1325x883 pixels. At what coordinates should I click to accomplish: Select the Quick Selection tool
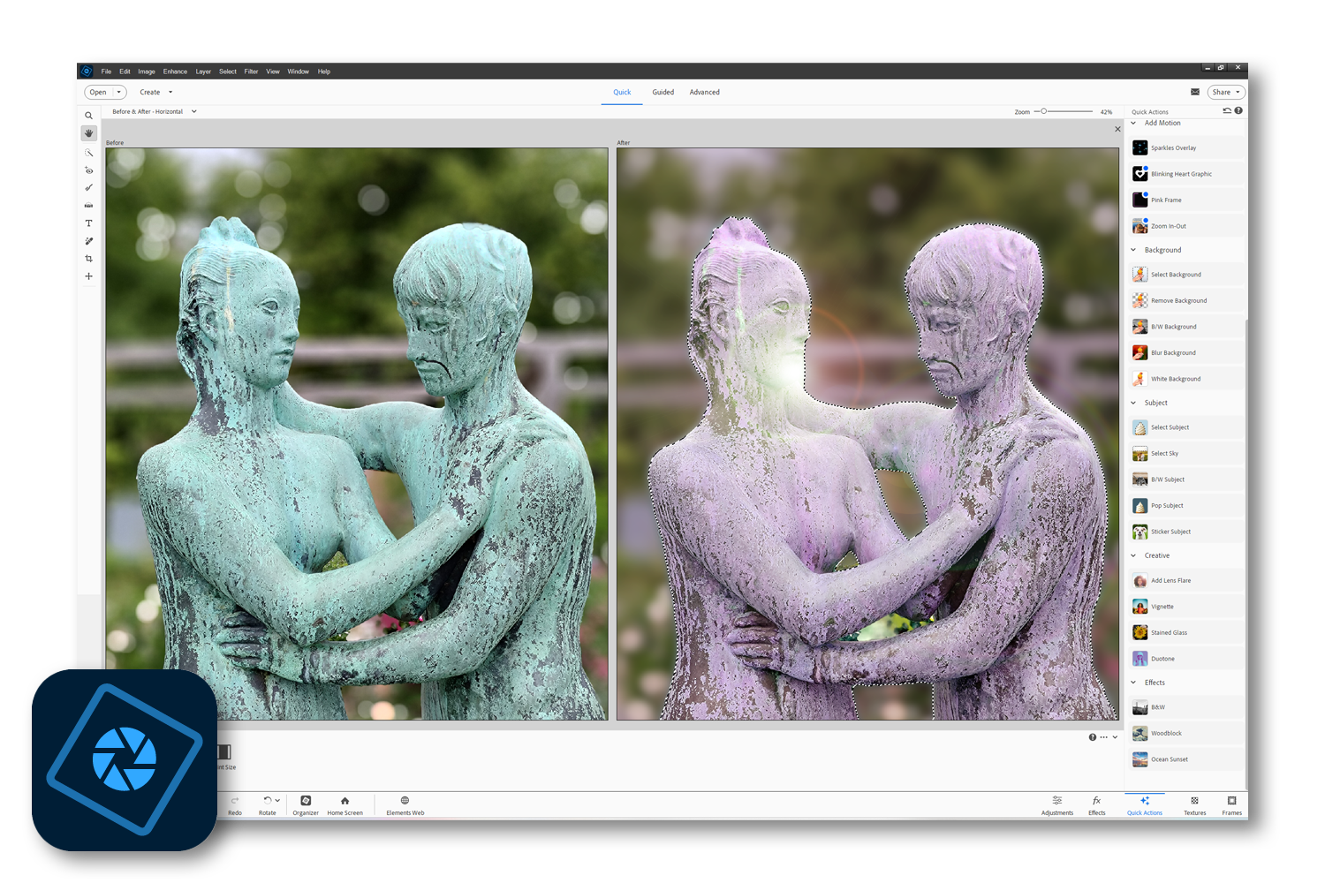click(88, 153)
